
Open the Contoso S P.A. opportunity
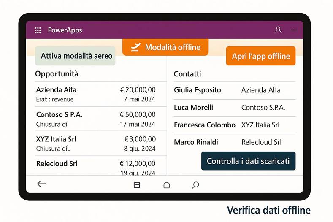(59, 114)
